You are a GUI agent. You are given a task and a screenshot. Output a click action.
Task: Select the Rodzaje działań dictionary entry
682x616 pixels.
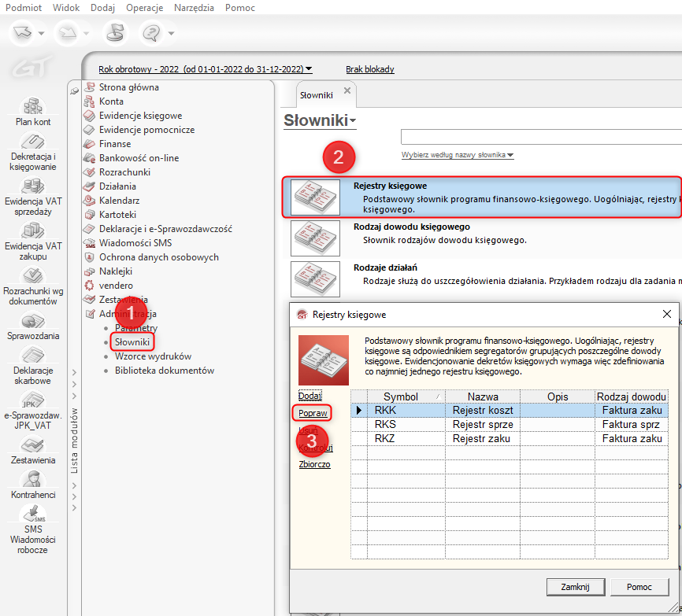(482, 279)
